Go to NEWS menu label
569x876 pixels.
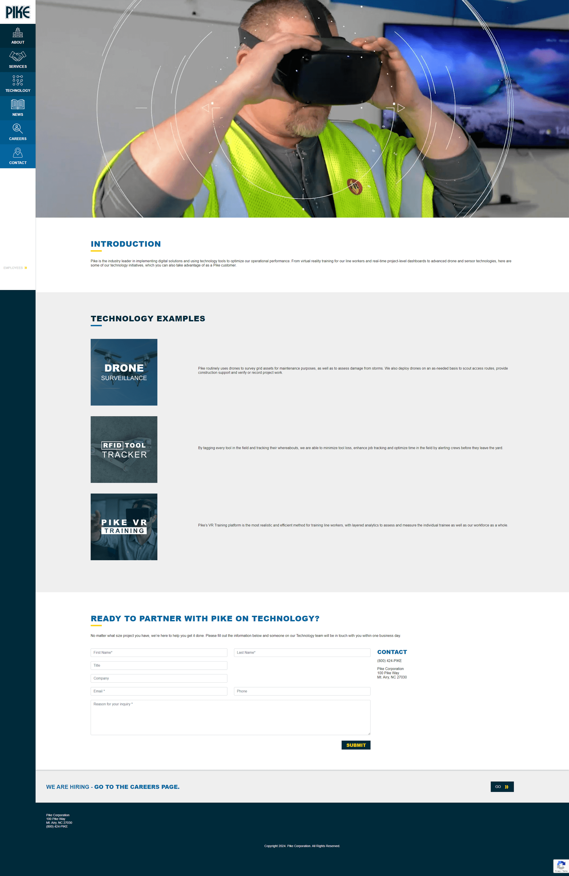pyautogui.click(x=18, y=114)
